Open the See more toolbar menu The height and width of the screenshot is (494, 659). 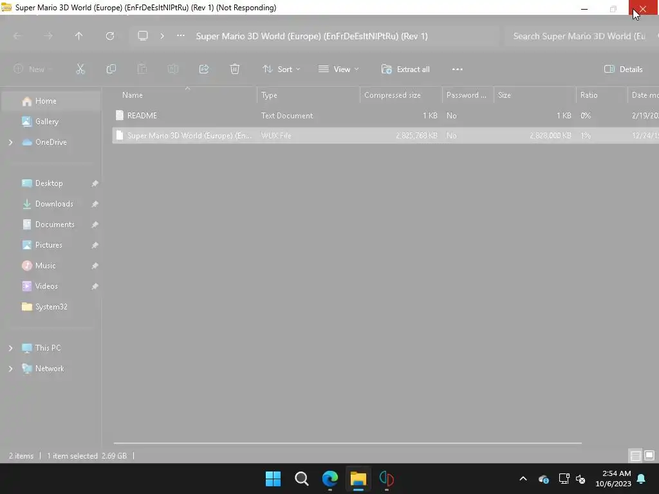(458, 69)
